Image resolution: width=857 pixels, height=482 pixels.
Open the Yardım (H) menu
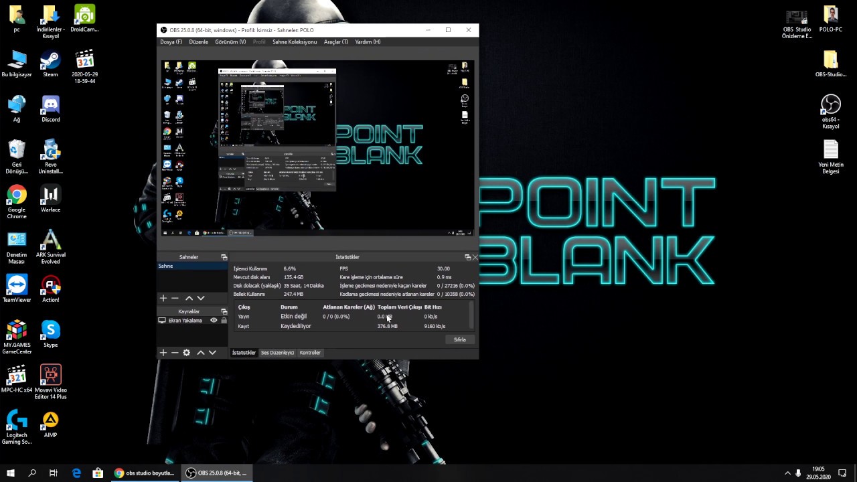[368, 42]
